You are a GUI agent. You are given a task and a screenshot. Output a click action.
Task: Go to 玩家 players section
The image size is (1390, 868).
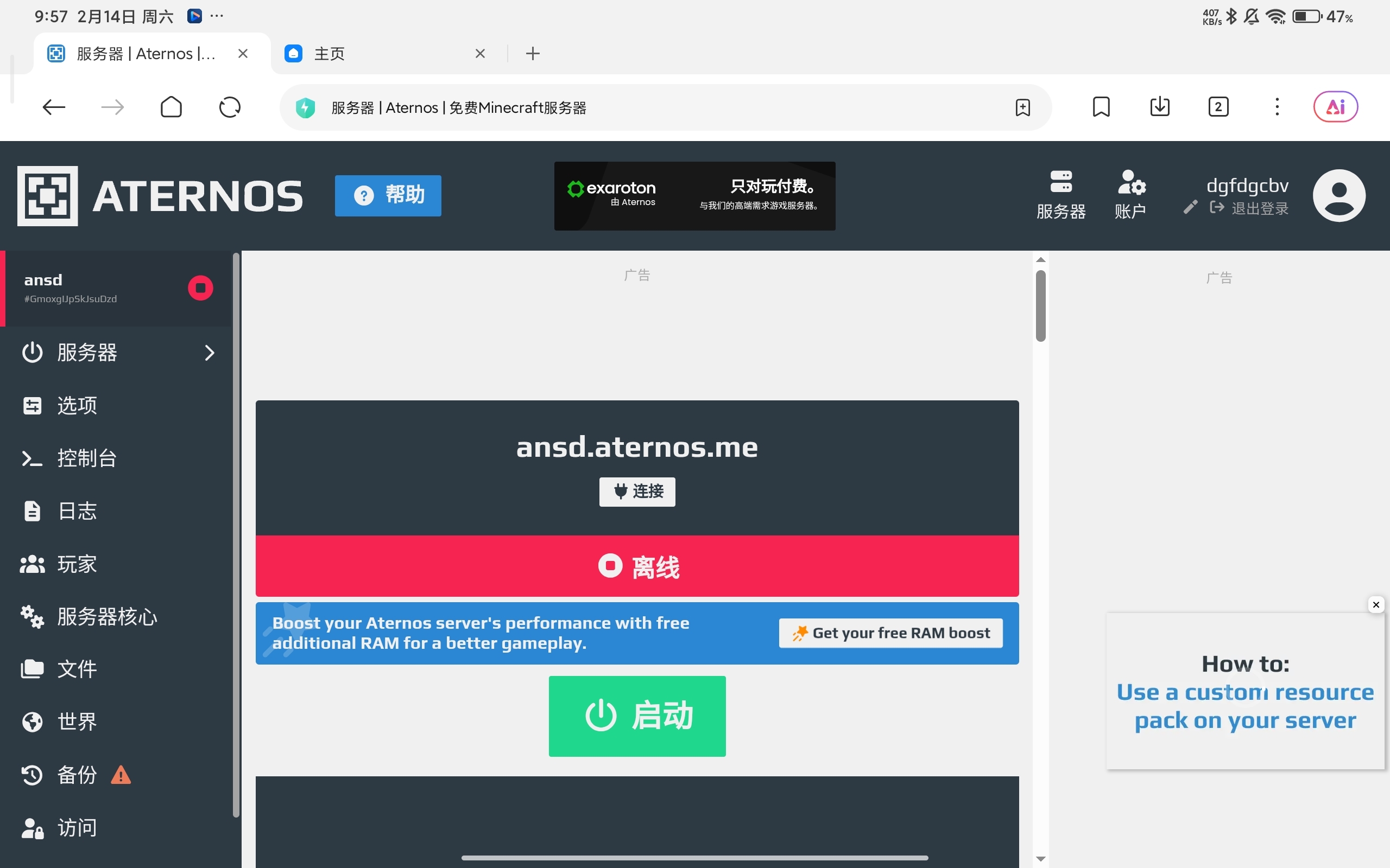(x=77, y=564)
